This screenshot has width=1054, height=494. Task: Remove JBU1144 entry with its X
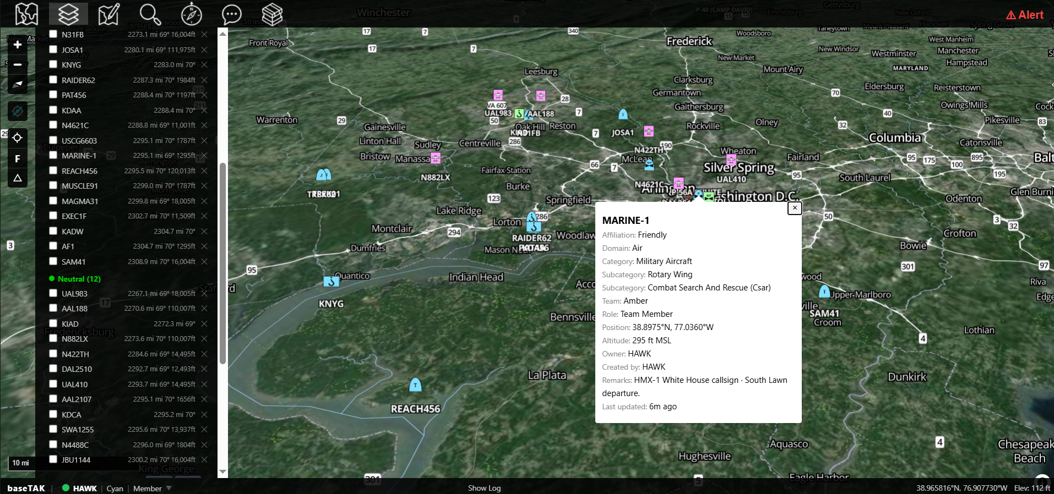(x=204, y=459)
